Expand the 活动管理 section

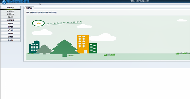pos(10,24)
